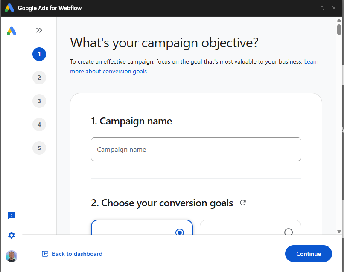Jump to step 4 in the stepper
344x272 pixels.
click(39, 124)
